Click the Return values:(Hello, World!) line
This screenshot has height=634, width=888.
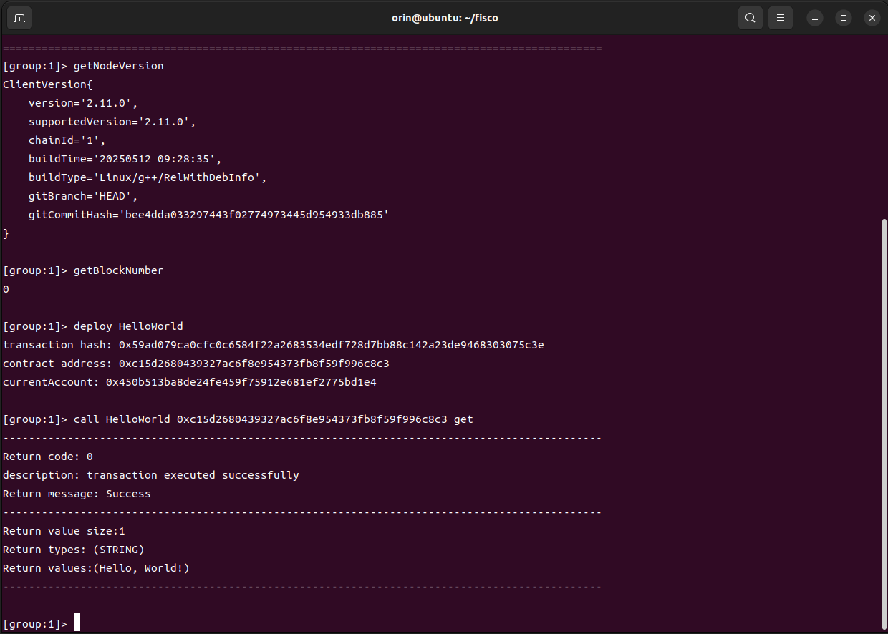click(x=97, y=568)
